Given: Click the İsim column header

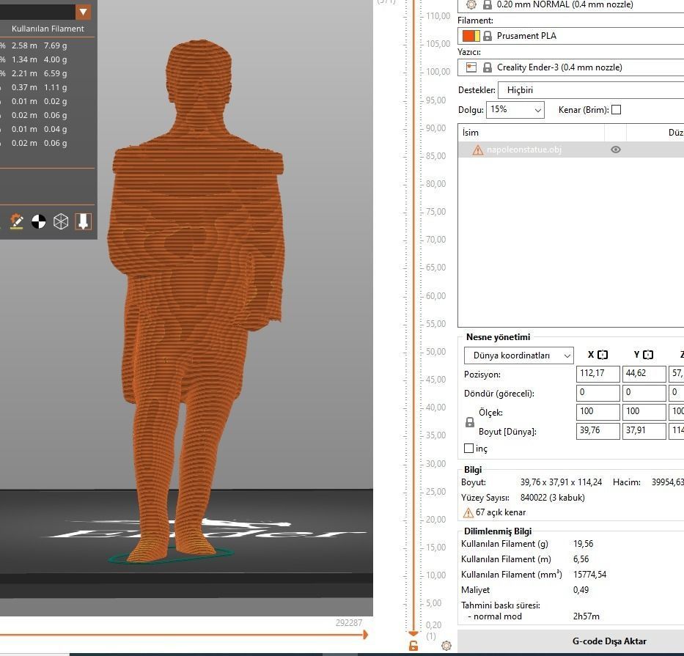Looking at the screenshot, I should point(531,133).
